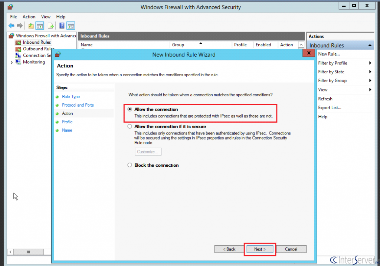Click the Outbound Rules tree icon

(18, 49)
